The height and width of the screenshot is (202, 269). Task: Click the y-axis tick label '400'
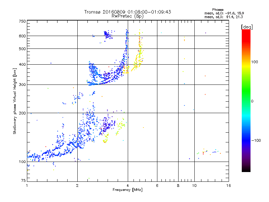click(22, 64)
